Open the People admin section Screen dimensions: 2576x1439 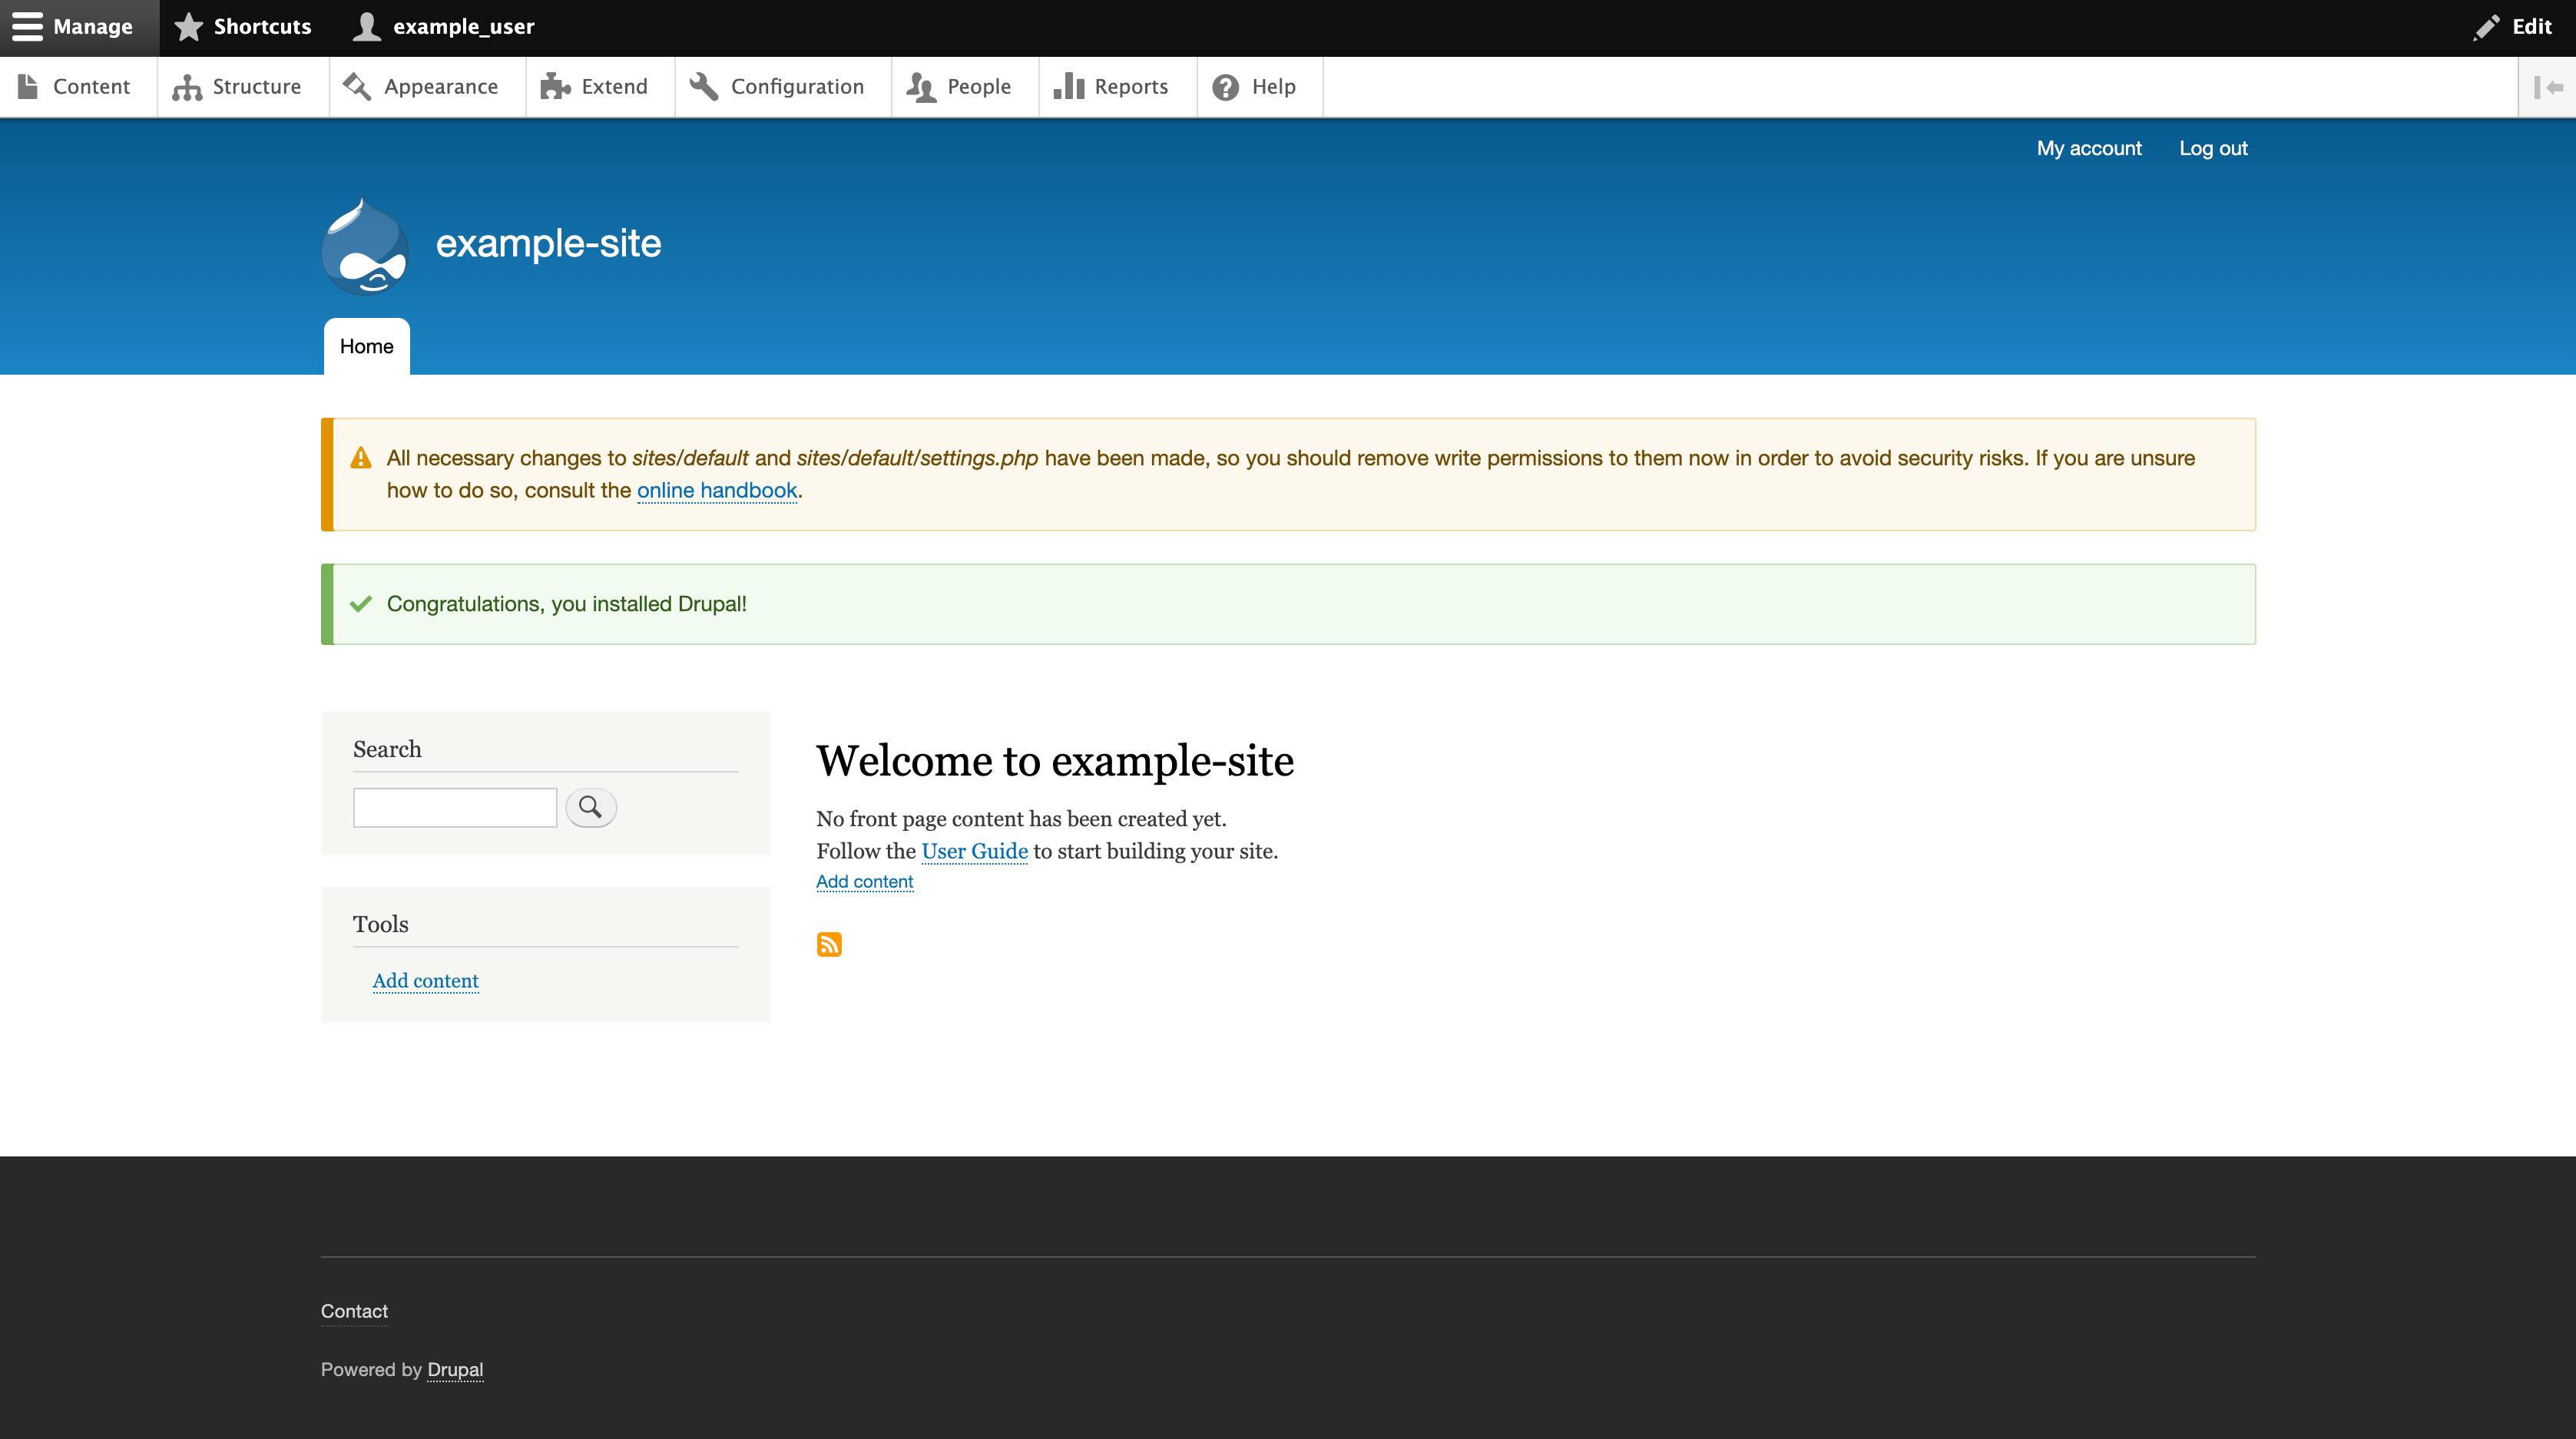tap(922, 86)
